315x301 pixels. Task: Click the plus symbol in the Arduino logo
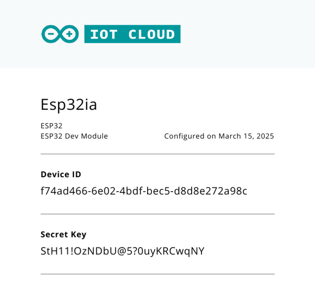[x=69, y=34]
